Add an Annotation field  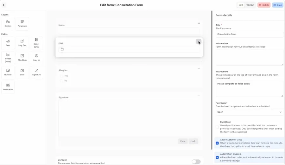8,87
